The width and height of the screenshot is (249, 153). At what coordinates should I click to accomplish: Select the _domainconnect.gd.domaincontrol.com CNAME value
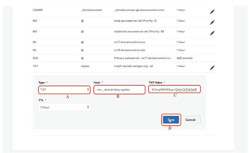click(139, 10)
